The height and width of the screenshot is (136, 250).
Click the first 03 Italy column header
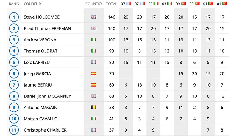153,4
